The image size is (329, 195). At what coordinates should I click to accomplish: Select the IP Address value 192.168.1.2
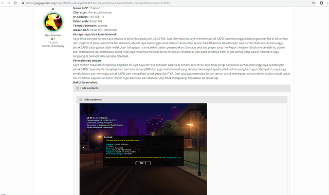97,17
